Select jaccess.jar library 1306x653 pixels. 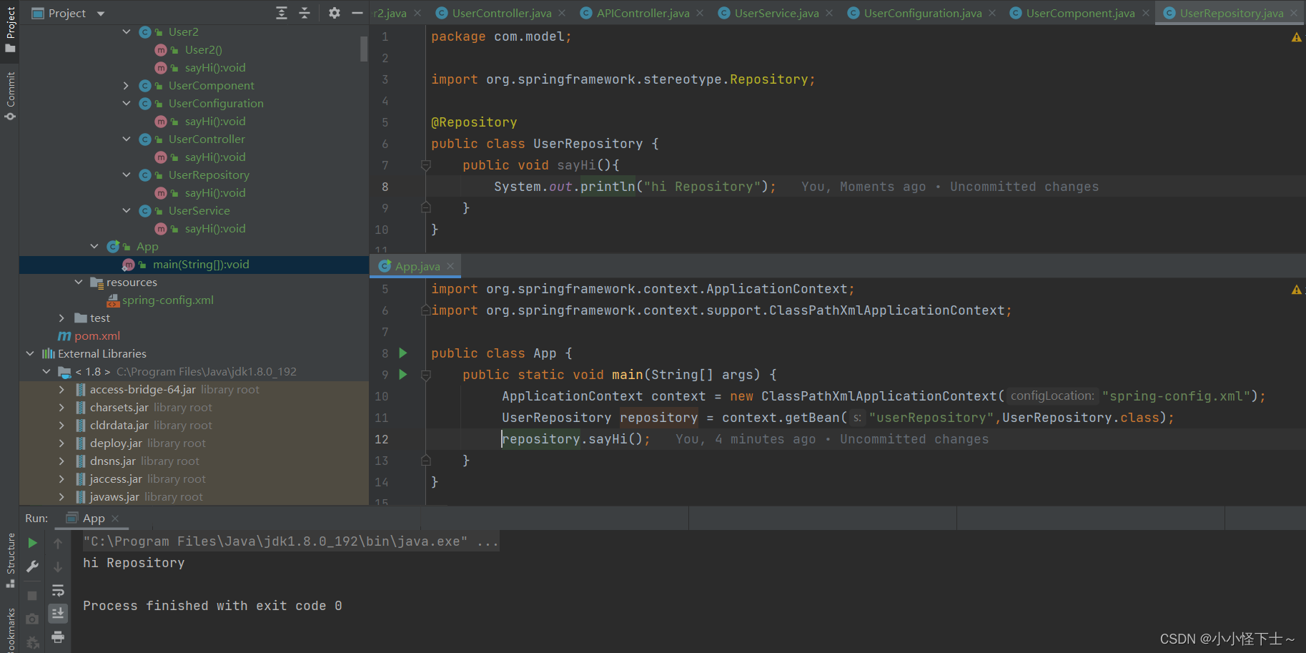point(116,478)
